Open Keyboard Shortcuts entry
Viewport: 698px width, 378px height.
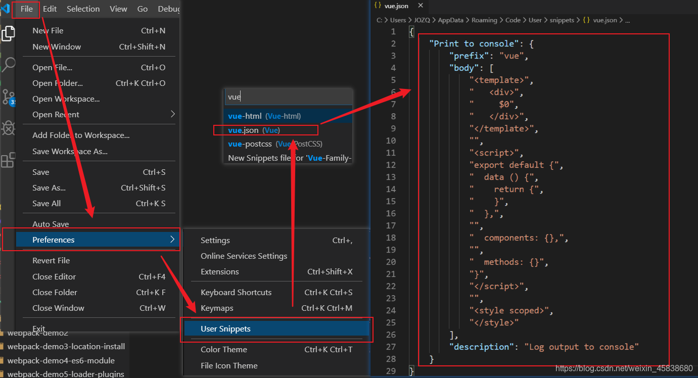[x=276, y=292]
